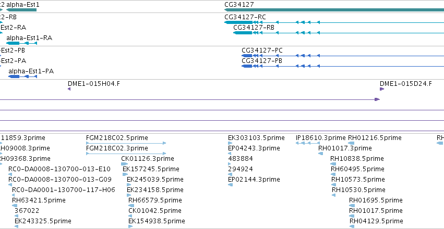The width and height of the screenshot is (444, 229).
Task: Select the RH01216.5prime EST marker
Action: click(x=351, y=143)
